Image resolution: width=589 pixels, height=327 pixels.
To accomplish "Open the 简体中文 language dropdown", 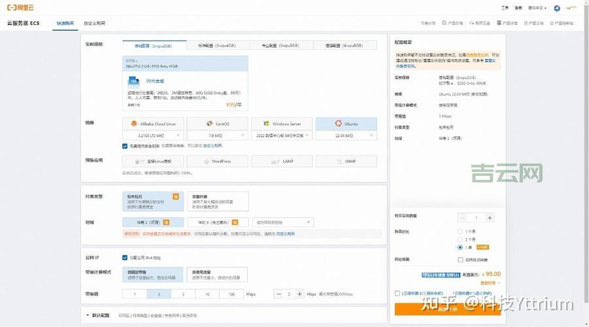I will [x=537, y=8].
